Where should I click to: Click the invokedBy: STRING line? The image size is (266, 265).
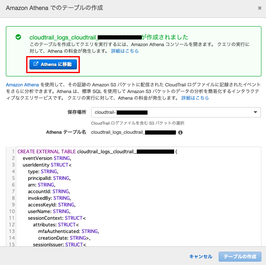pos(49,198)
